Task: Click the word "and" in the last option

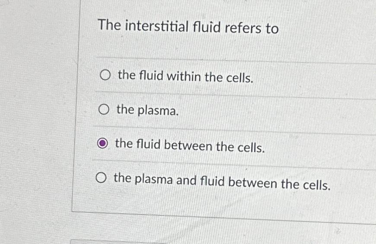Action: 186,180
